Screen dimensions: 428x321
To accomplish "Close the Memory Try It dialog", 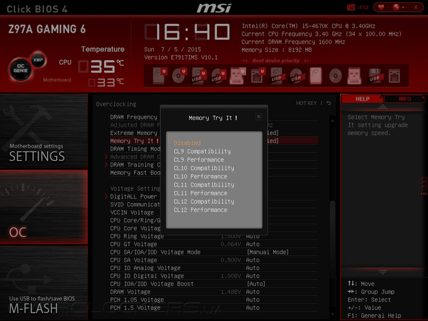I will 259,117.
